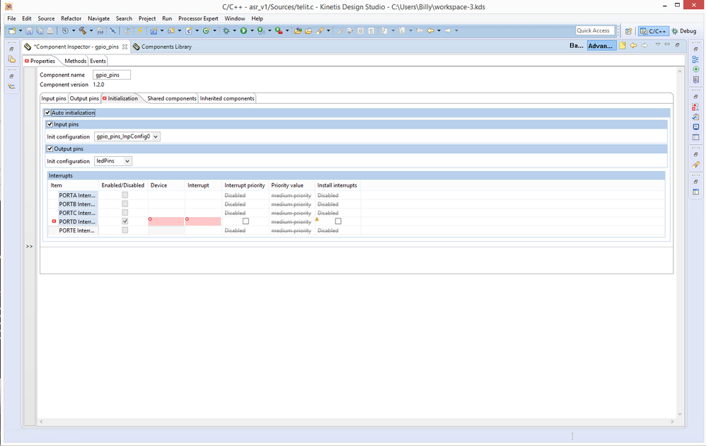Click the Minimize view icon in Component Inspector
Viewport: 706px width, 446px height.
[x=667, y=45]
